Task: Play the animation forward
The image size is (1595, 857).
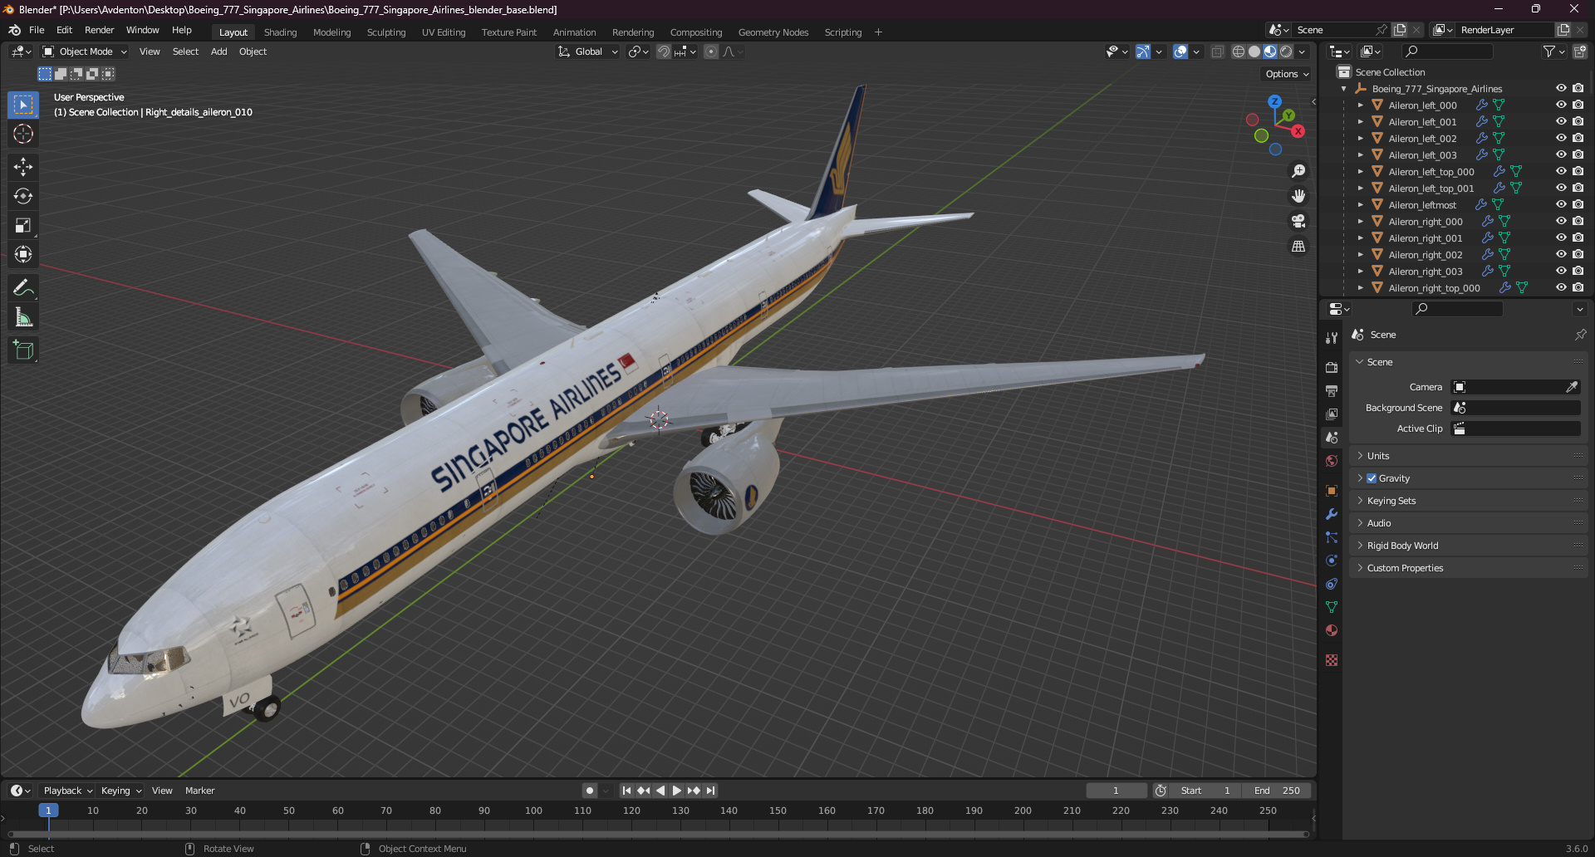Action: (x=677, y=791)
